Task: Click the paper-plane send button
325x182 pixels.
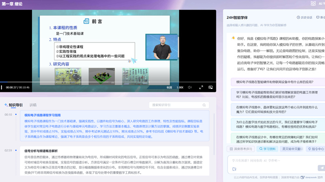Action: coord(321,168)
